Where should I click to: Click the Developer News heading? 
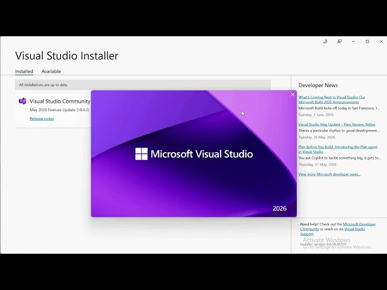[x=318, y=85]
